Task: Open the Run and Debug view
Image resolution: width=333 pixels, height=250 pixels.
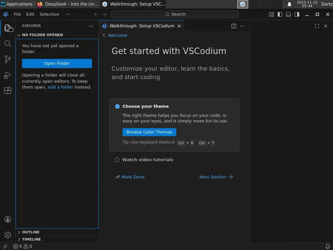Action: point(8,75)
